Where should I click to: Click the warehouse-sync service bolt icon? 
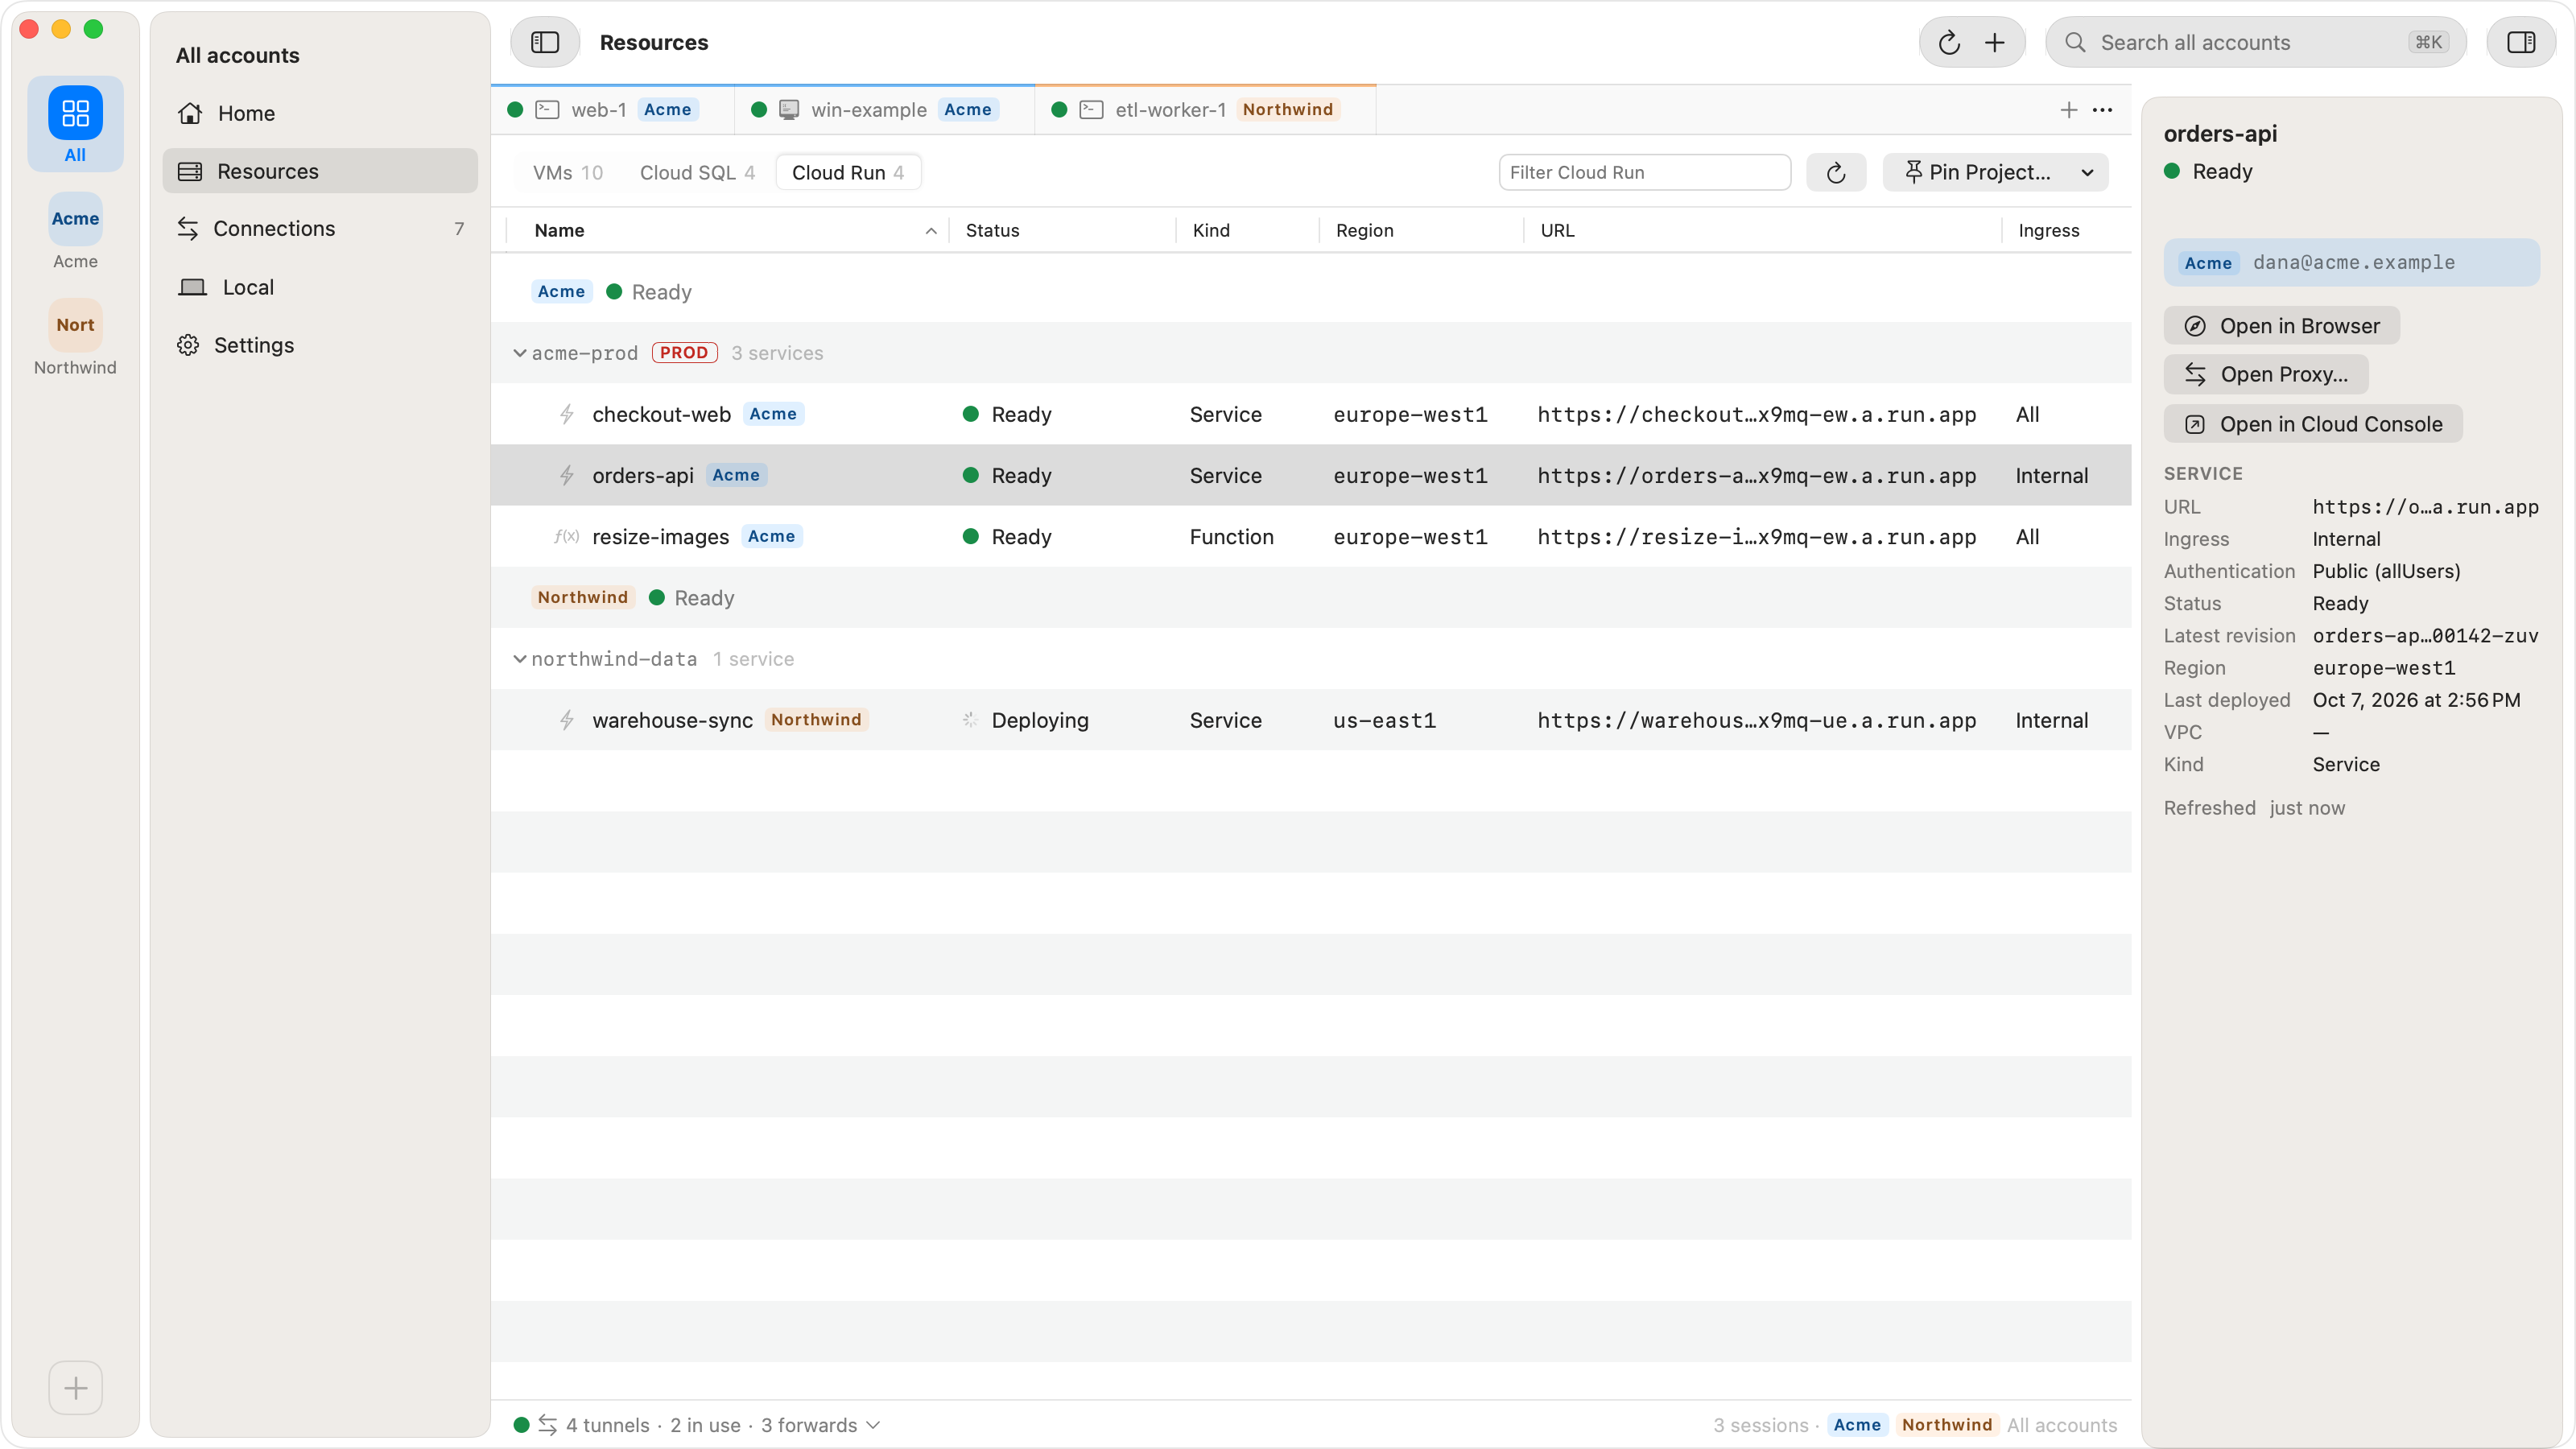pyautogui.click(x=566, y=720)
